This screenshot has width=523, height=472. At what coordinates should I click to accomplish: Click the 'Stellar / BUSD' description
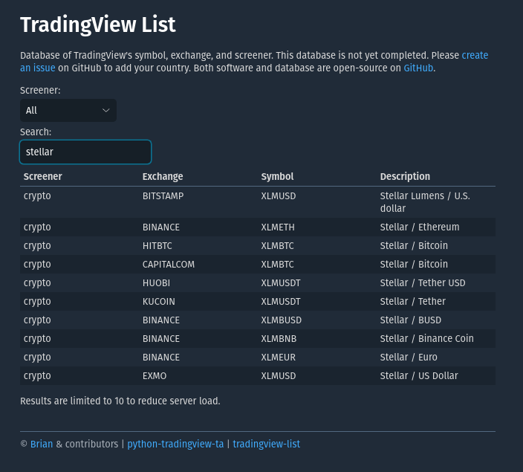411,320
